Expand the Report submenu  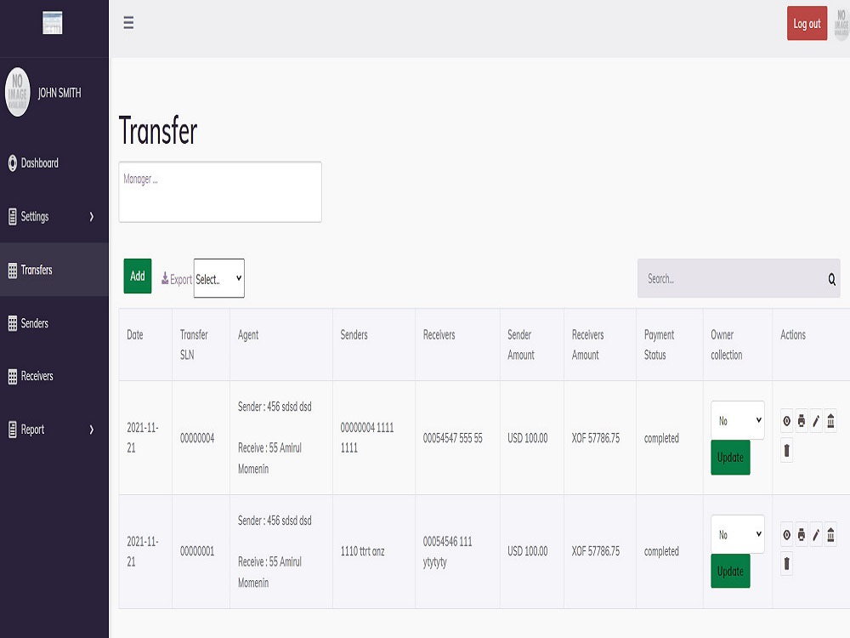54,430
